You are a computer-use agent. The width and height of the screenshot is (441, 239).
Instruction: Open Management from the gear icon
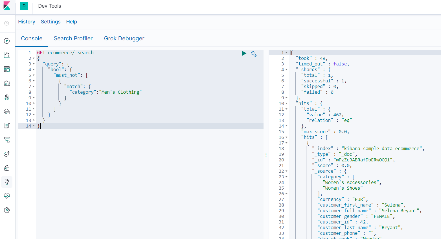[7, 210]
